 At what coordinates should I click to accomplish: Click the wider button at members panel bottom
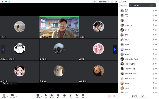134,96
